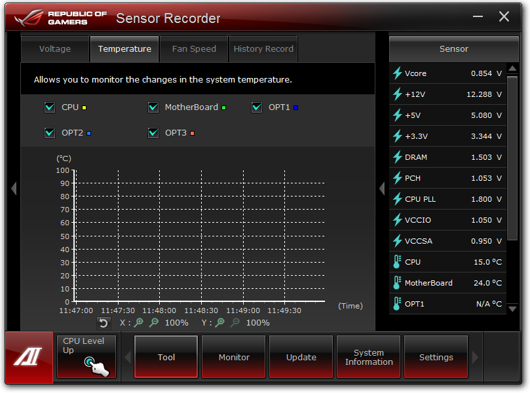The height and width of the screenshot is (393, 530).
Task: Open the Tool menu button
Action: click(x=166, y=357)
